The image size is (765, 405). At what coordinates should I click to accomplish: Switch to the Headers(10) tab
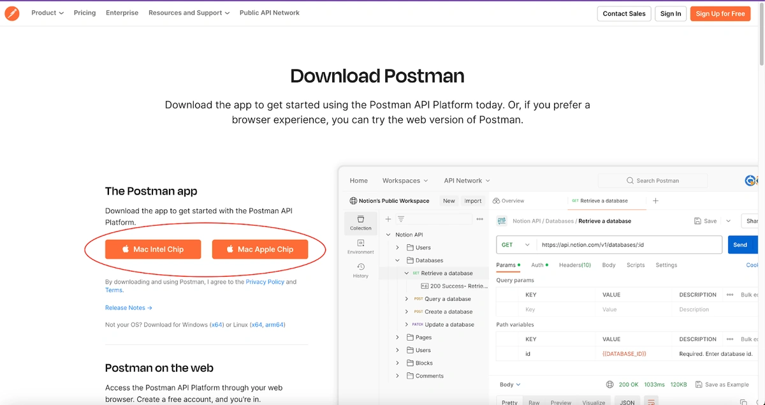574,265
